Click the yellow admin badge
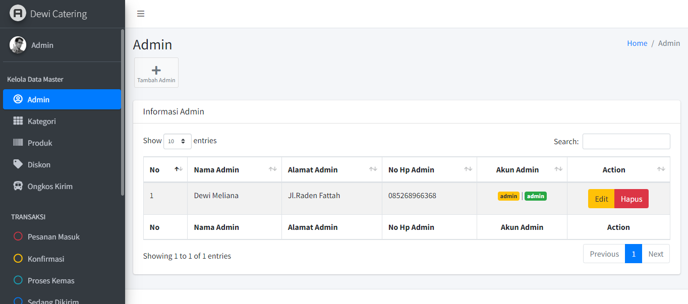The height and width of the screenshot is (304, 688). pyautogui.click(x=508, y=196)
